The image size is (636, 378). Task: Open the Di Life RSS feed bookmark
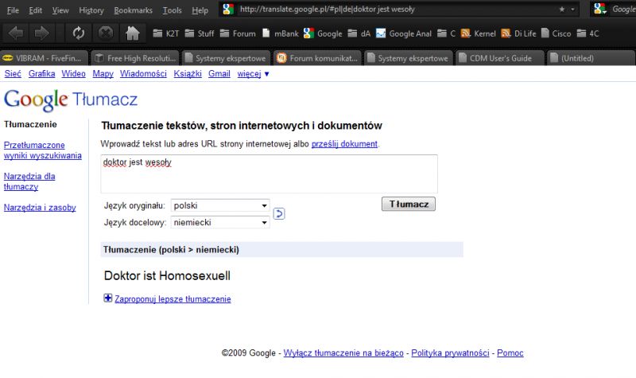(518, 33)
